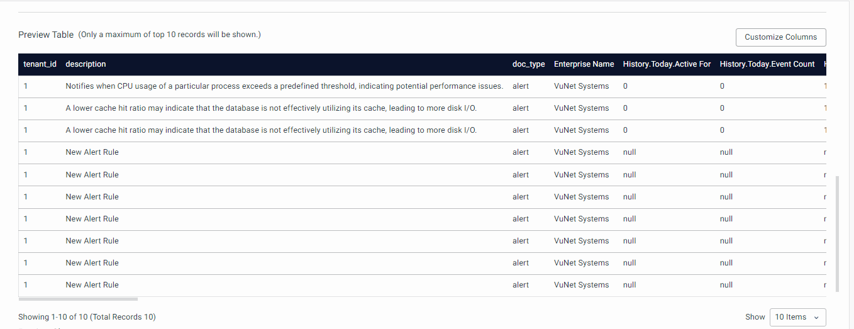Screen dimensions: 854x329
Task: Click the last New Alert Rule row
Action: 92,285
